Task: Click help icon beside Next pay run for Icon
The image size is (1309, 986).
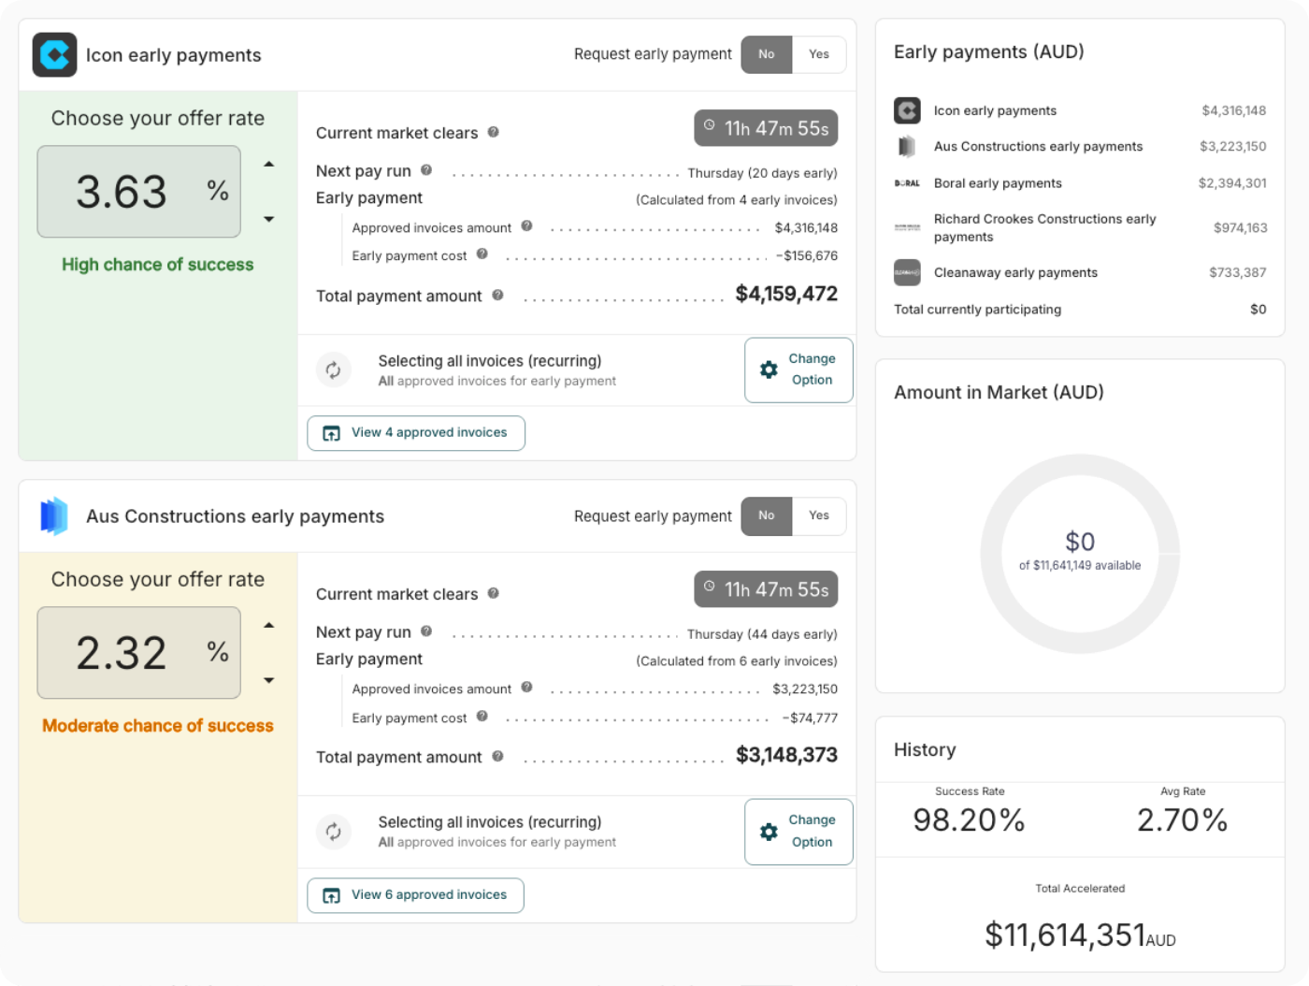Action: (x=426, y=170)
